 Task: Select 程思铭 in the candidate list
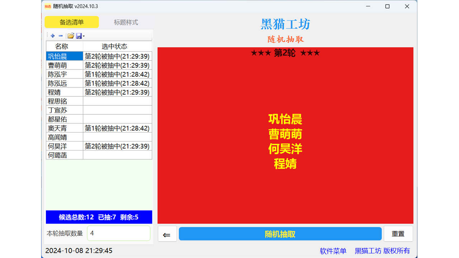tap(58, 101)
